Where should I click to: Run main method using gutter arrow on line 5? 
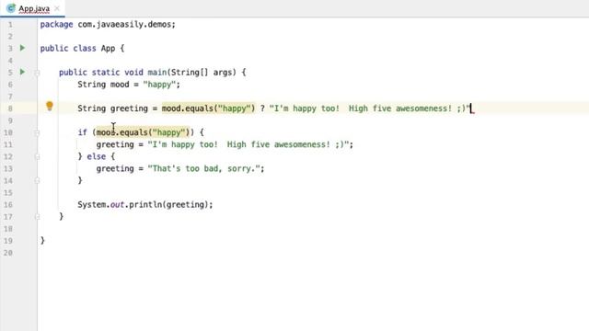(x=22, y=72)
